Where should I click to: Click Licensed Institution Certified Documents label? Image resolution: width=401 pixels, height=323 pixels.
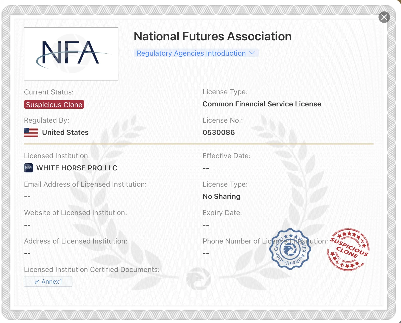click(92, 270)
